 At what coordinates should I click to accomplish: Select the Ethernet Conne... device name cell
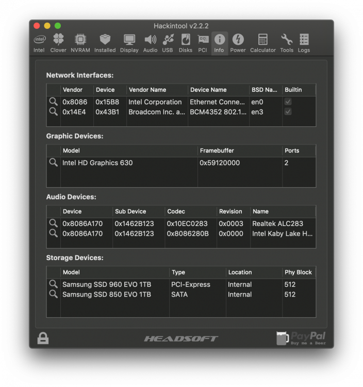tap(217, 102)
